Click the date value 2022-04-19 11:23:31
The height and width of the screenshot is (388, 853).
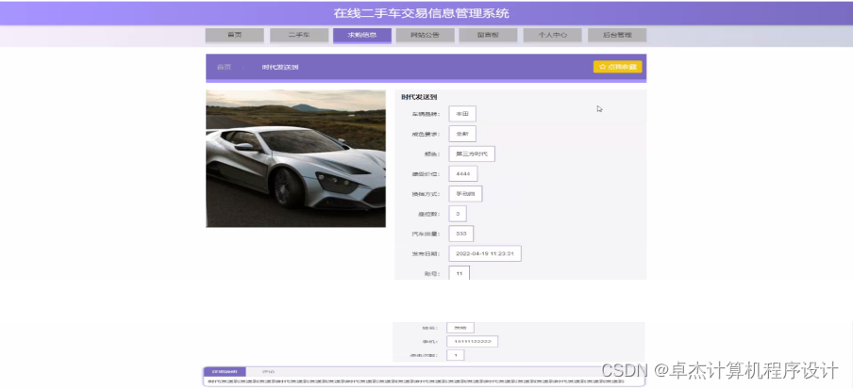485,253
